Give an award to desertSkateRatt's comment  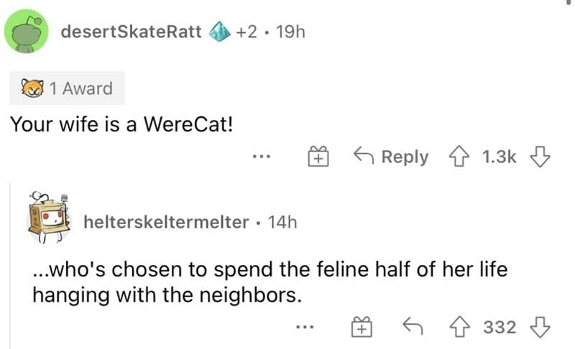(x=318, y=157)
